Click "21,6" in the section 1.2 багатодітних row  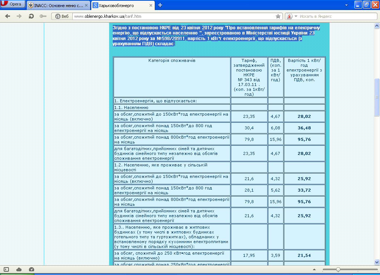coord(249,216)
